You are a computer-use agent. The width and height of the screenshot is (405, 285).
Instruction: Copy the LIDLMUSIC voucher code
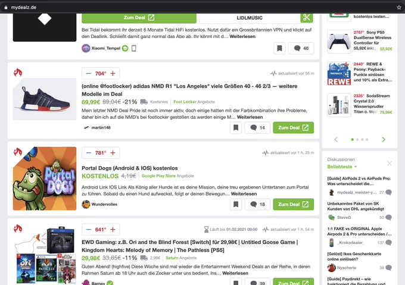point(250,18)
